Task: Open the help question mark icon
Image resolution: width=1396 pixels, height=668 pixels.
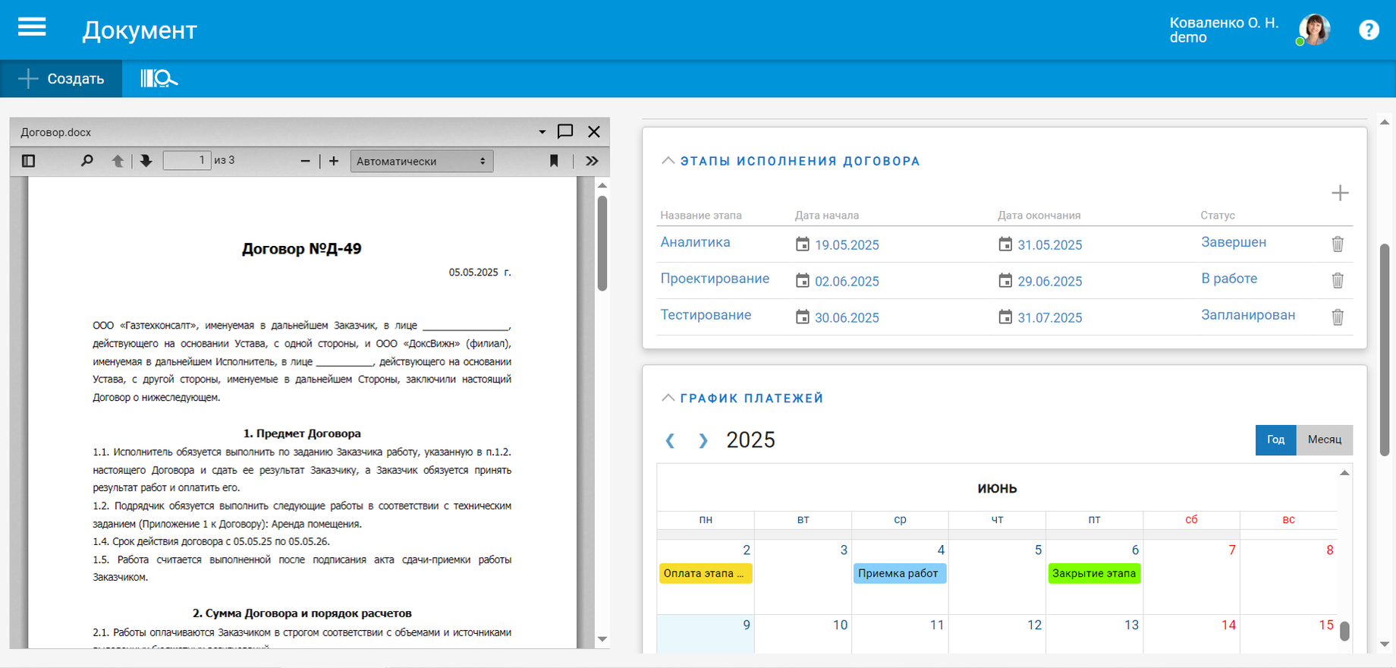Action: (1369, 30)
